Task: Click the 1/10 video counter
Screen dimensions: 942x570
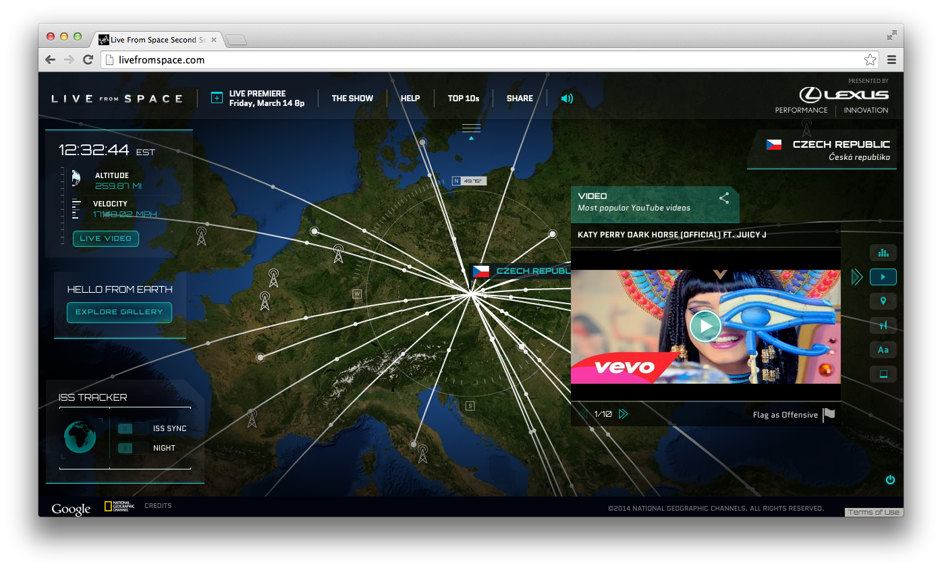Action: tap(603, 414)
